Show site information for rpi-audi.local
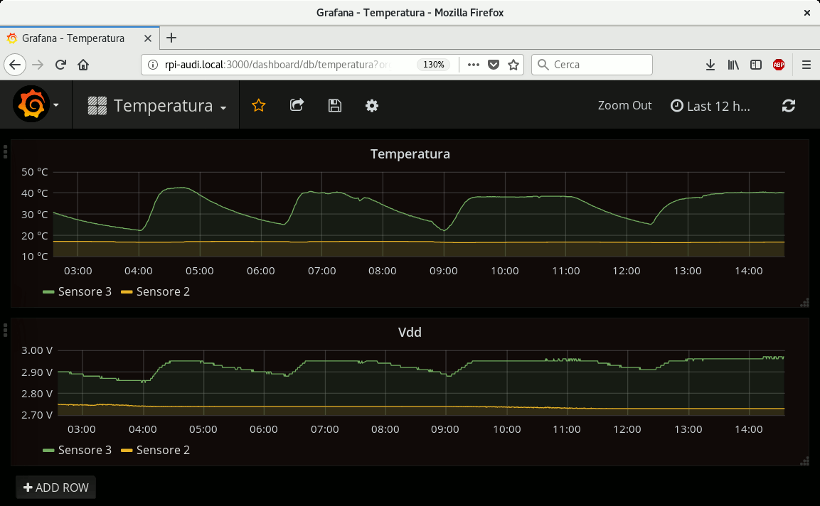Viewport: 820px width, 506px height. (153, 65)
